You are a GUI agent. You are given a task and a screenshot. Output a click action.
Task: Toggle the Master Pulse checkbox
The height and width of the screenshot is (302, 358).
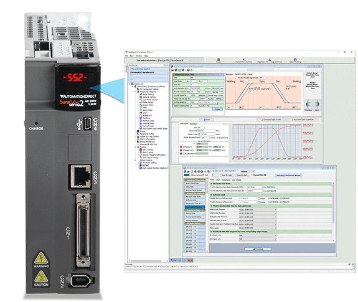click(199, 134)
